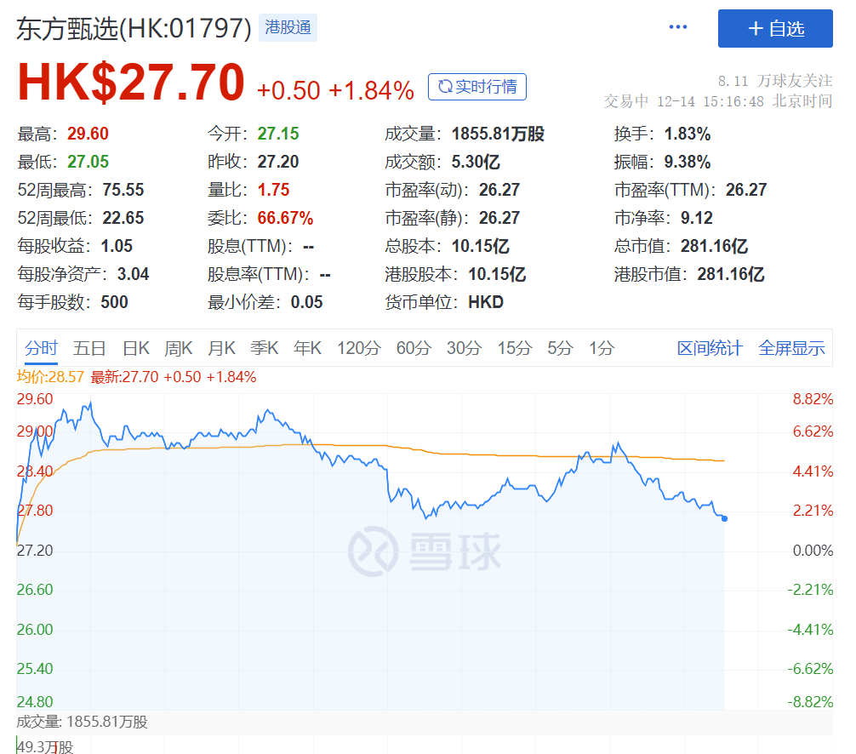This screenshot has height=754, width=856.
Task: Click the 振幅 value 9.38%
Action: [x=688, y=162]
